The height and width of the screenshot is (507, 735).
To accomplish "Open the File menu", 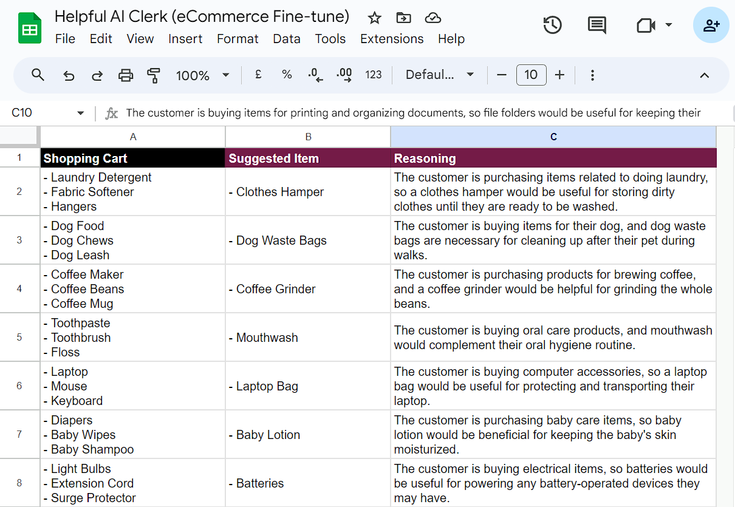I will (65, 39).
